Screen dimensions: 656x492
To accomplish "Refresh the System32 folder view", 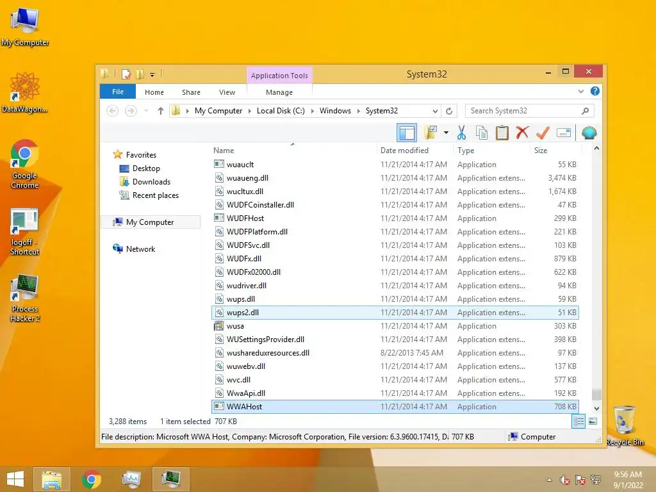I will point(449,111).
